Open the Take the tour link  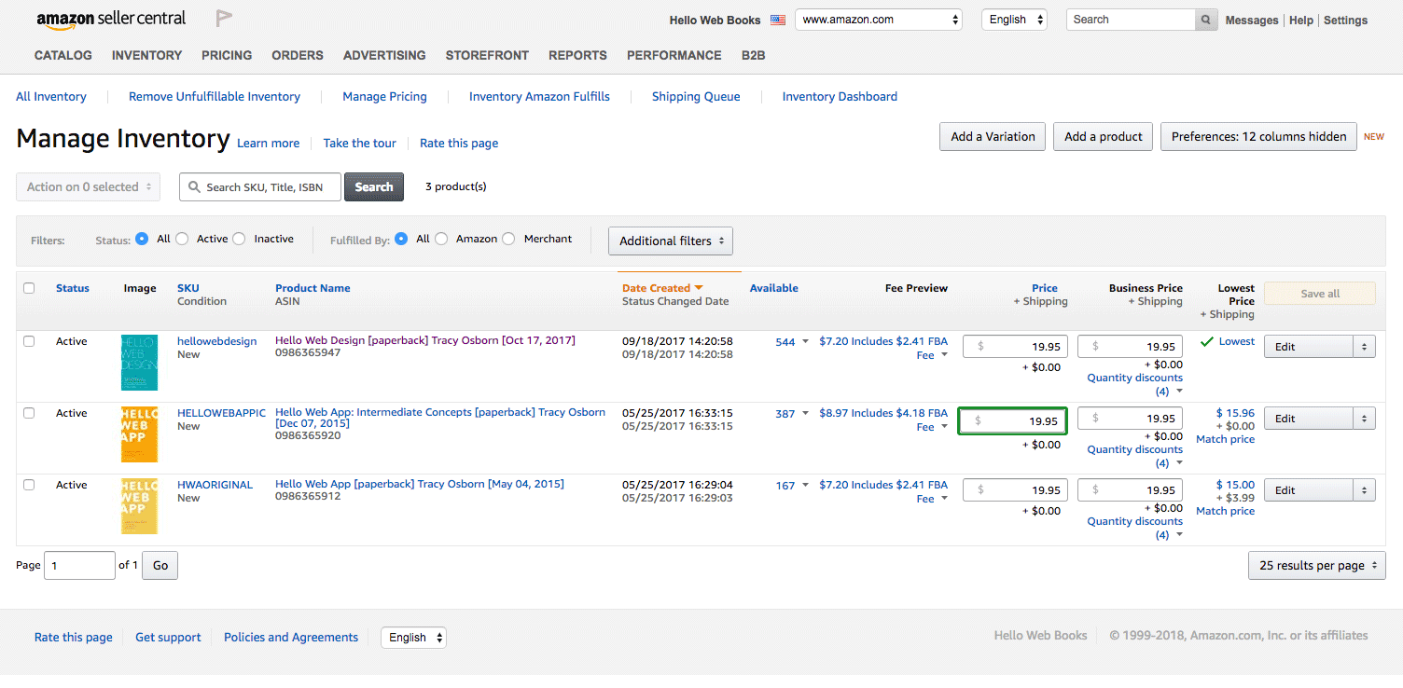click(359, 143)
